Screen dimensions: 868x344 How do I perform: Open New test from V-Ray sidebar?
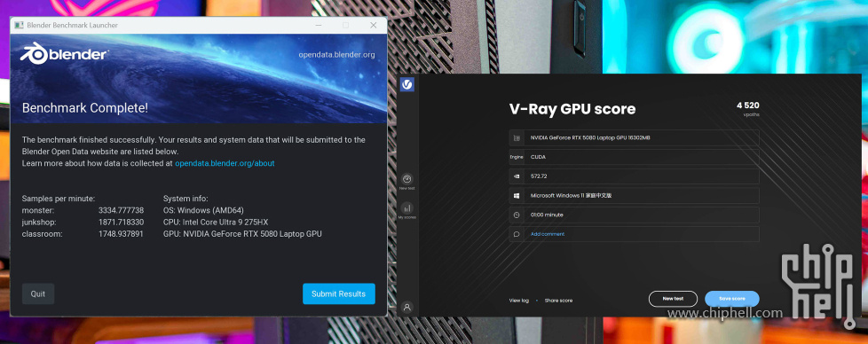(406, 182)
